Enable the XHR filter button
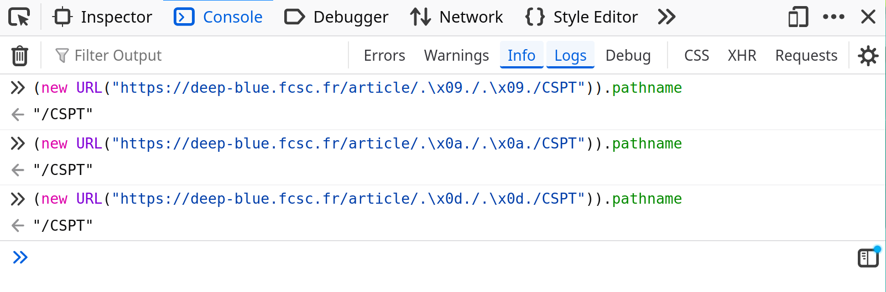This screenshot has height=292, width=886. (742, 56)
